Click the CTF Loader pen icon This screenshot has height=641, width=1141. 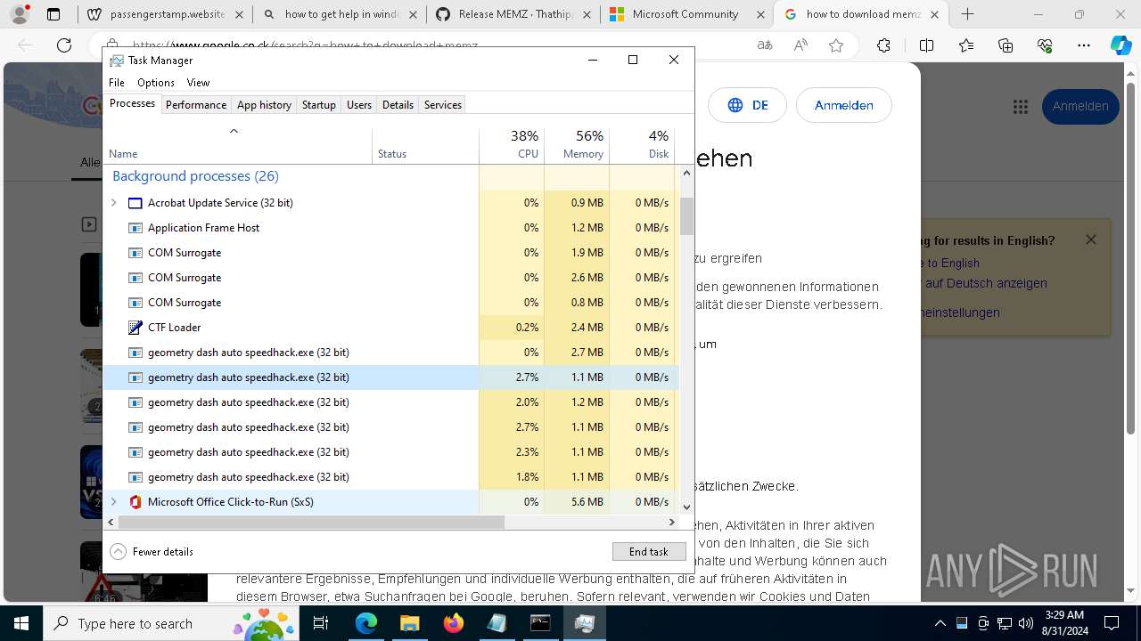135,328
